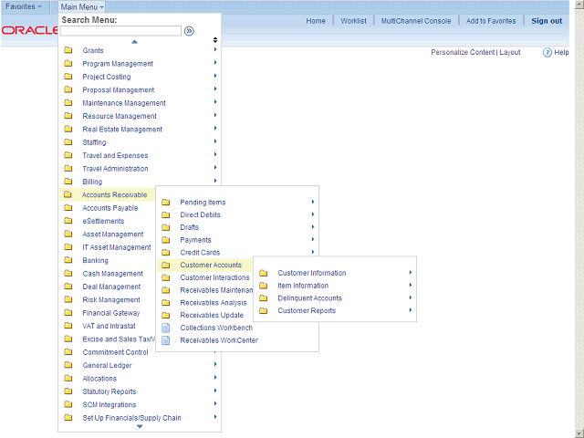Select Asset Management menu item

pyautogui.click(x=113, y=235)
